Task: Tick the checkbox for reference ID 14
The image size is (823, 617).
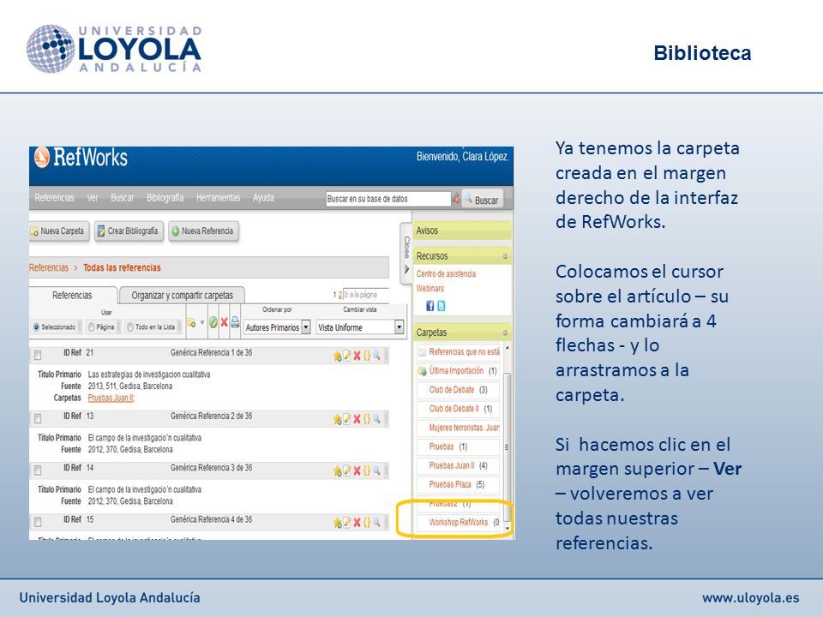Action: tap(38, 470)
